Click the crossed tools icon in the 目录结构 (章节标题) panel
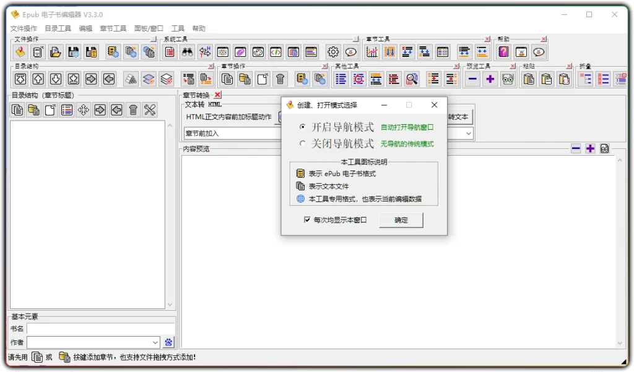The image size is (634, 372). pyautogui.click(x=150, y=110)
